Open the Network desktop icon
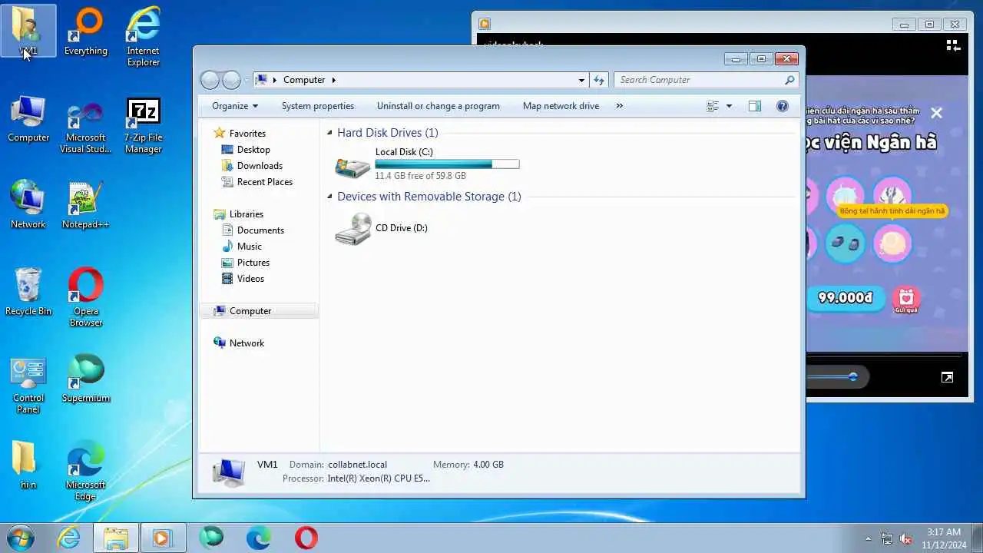The image size is (983, 553). click(28, 205)
